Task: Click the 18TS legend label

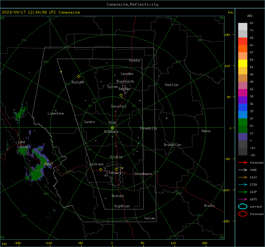Action: tap(253, 199)
